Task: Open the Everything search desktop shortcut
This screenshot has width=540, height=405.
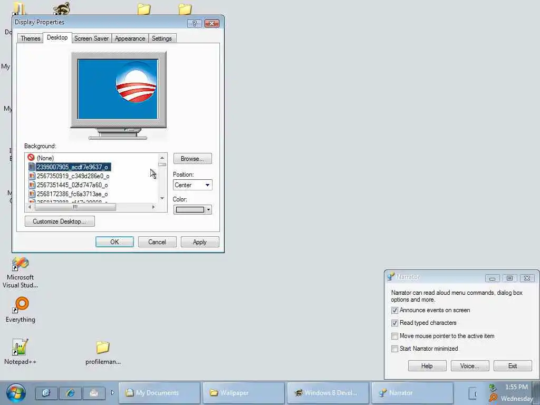Action: [21, 310]
